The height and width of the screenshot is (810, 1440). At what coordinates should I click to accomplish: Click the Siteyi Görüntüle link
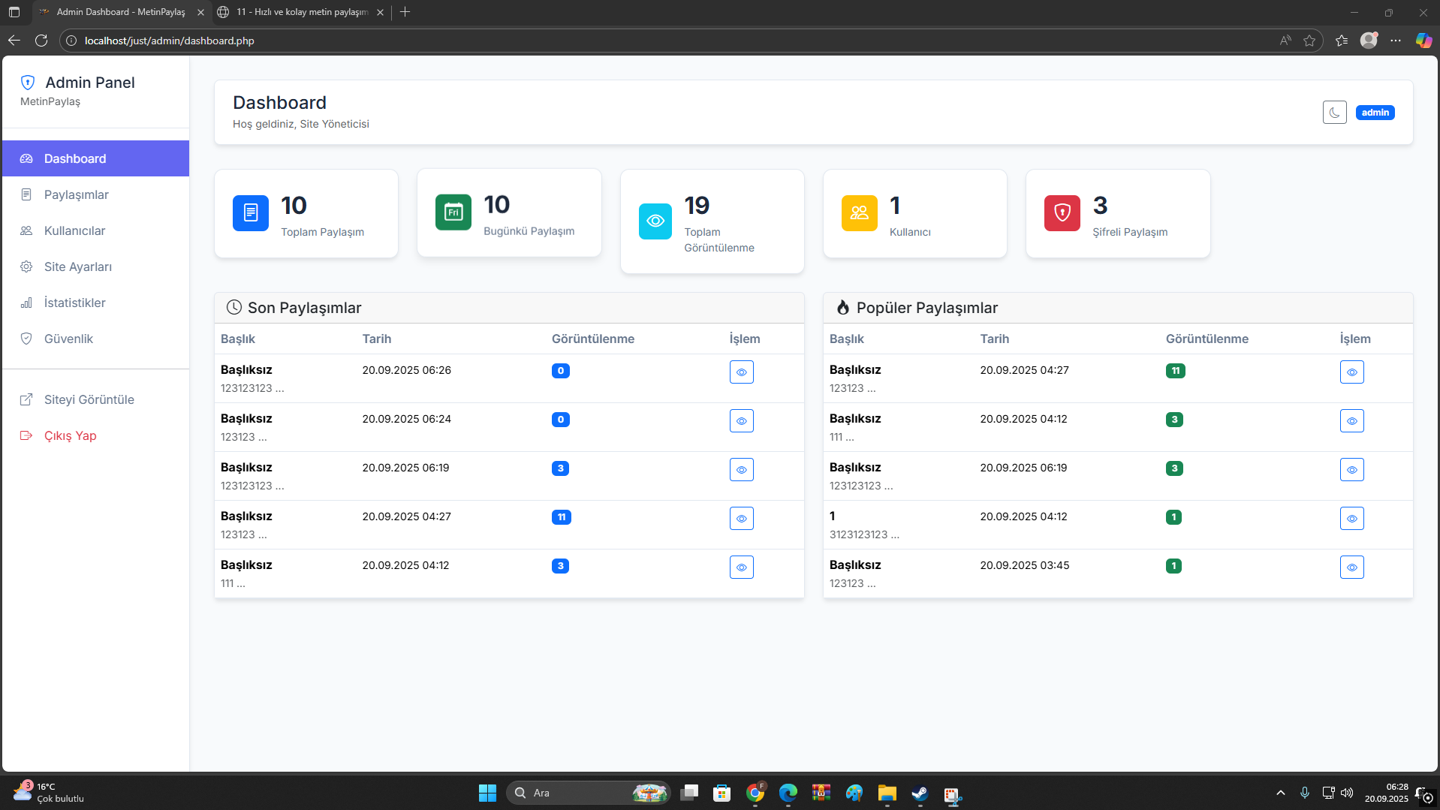point(89,400)
